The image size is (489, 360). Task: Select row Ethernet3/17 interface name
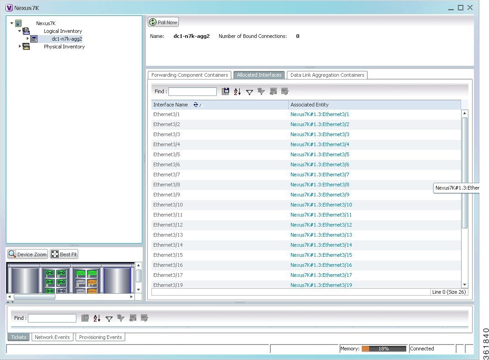tap(168, 275)
